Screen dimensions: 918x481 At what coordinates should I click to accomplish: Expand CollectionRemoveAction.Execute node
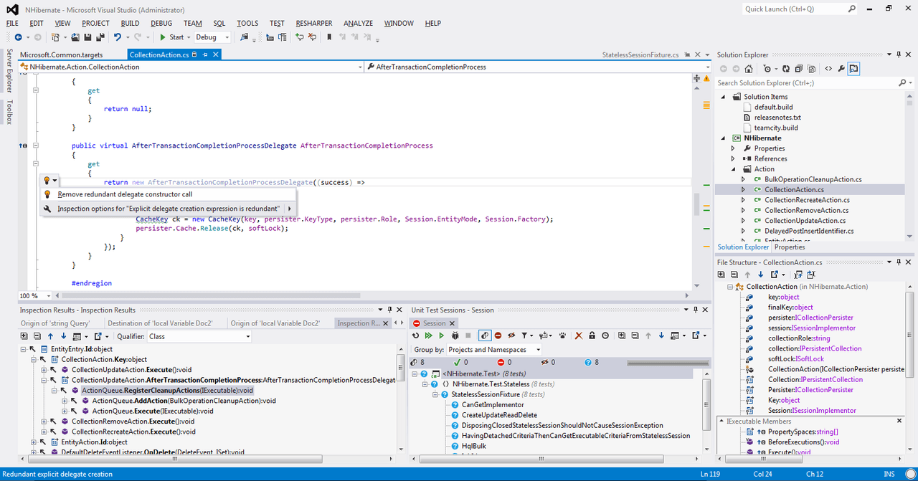point(44,422)
